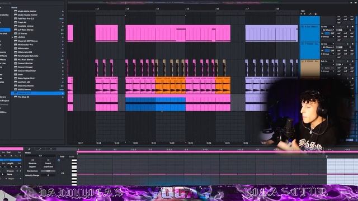Viewport: 358px width, 201px height.
Task: Click the Reverse notes button
Action: (x=32, y=164)
